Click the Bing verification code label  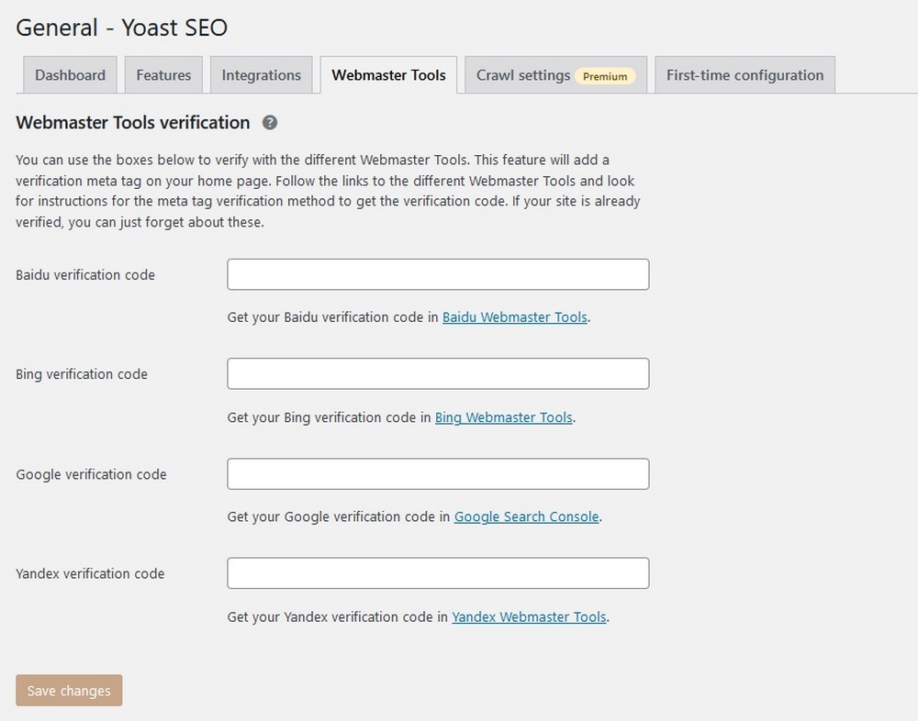click(82, 374)
